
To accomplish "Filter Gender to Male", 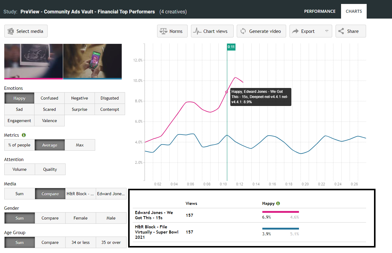I will 111,218.
